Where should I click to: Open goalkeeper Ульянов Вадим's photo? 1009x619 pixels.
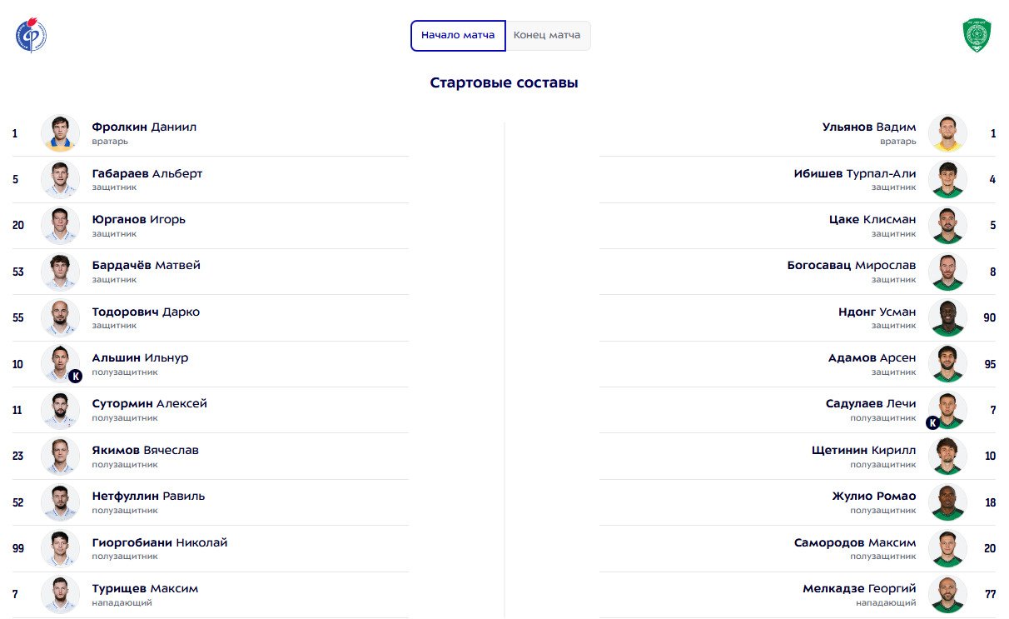[x=947, y=133]
